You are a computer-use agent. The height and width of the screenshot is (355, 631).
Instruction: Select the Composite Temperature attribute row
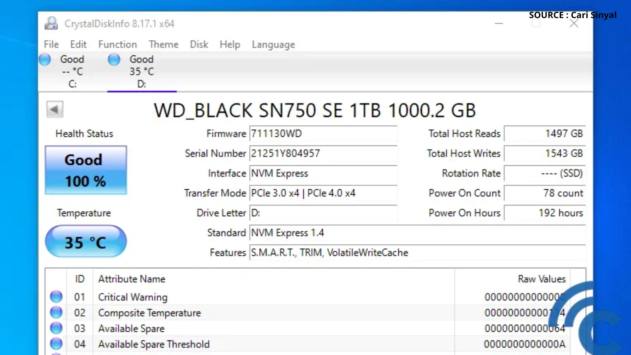click(308, 313)
